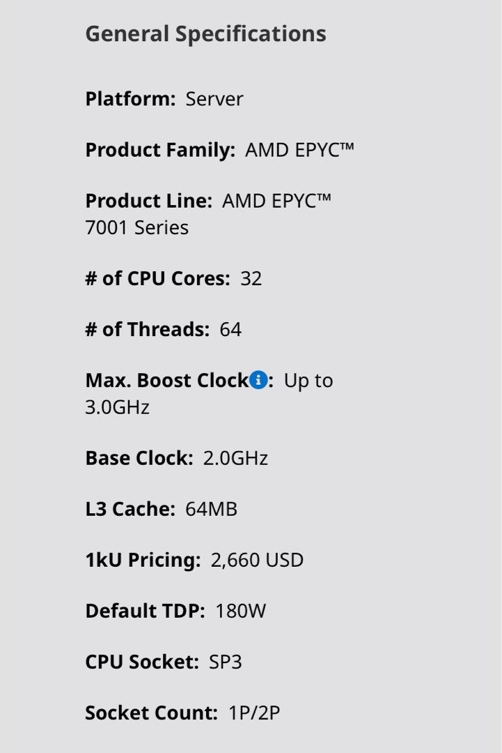This screenshot has width=502, height=753.
Task: Click the # of CPU Cores label
Action: tap(157, 279)
